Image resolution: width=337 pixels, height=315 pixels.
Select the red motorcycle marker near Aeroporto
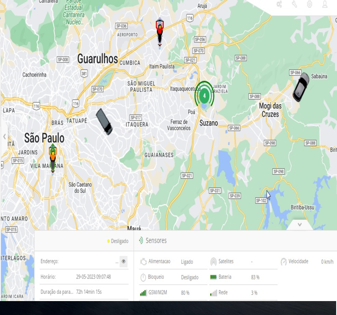[x=160, y=31]
